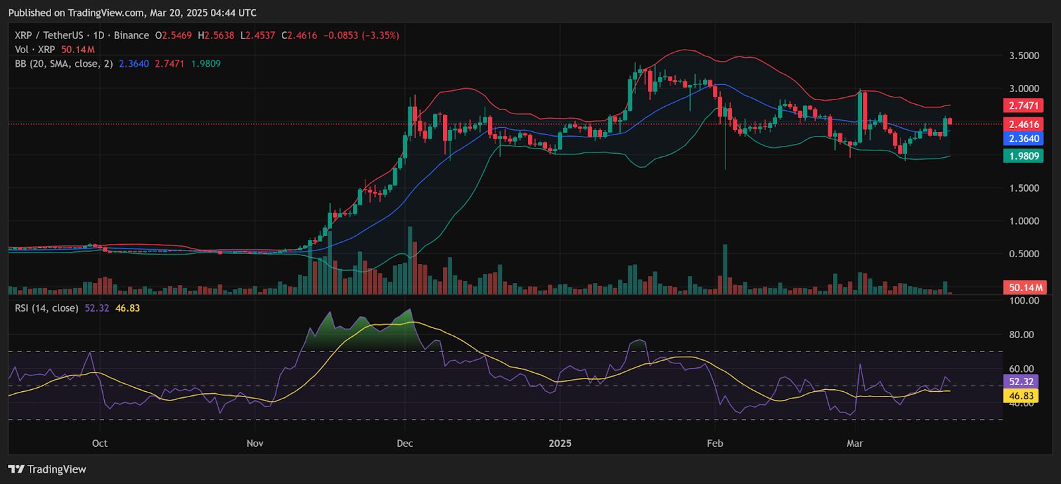Select the 1D interval label
This screenshot has width=1061, height=484.
tap(99, 35)
